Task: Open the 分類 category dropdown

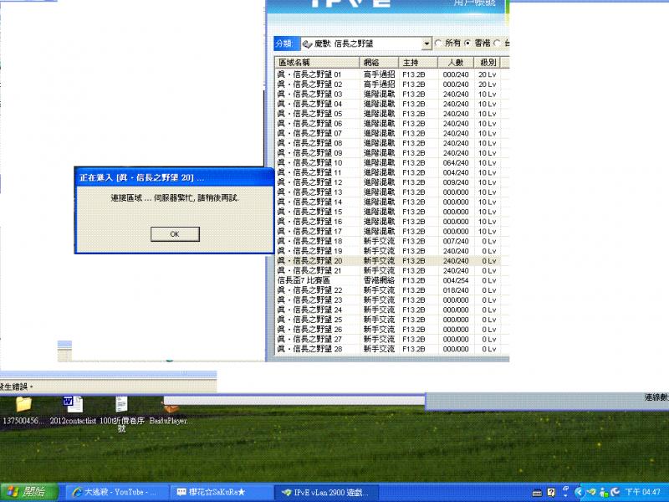Action: pos(426,44)
